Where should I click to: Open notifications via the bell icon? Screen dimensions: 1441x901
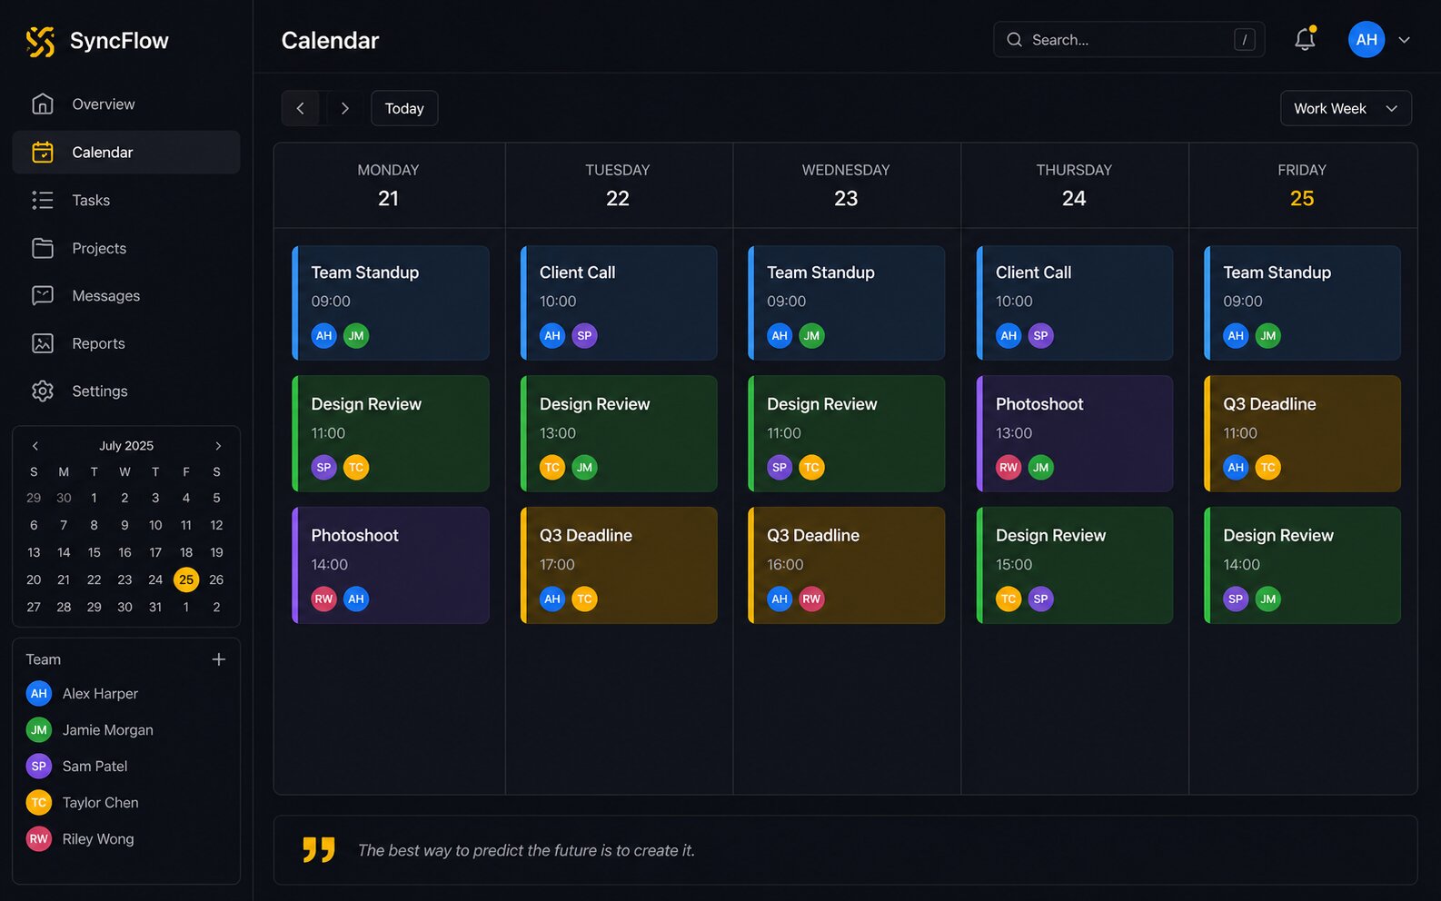pyautogui.click(x=1305, y=40)
